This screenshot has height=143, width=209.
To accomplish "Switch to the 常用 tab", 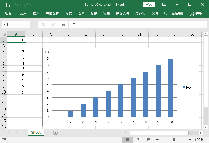I will [23, 13].
